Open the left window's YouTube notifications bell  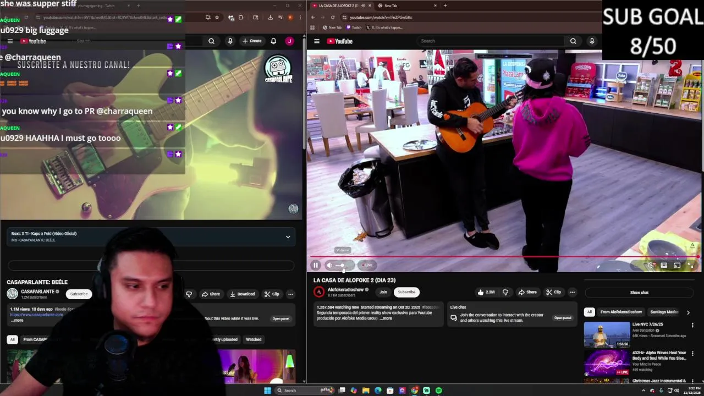273,41
